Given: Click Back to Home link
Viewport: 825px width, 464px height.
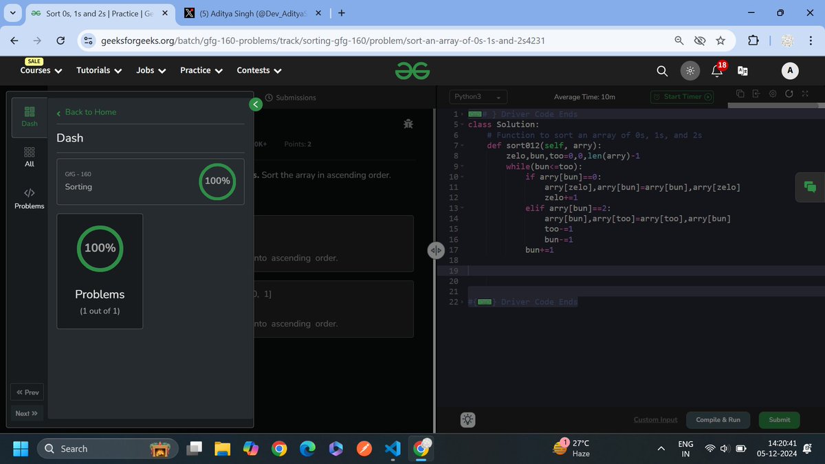Looking at the screenshot, I should click(86, 112).
